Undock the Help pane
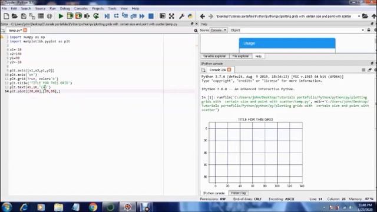Screen dimensions: 377x212 pos(372,24)
